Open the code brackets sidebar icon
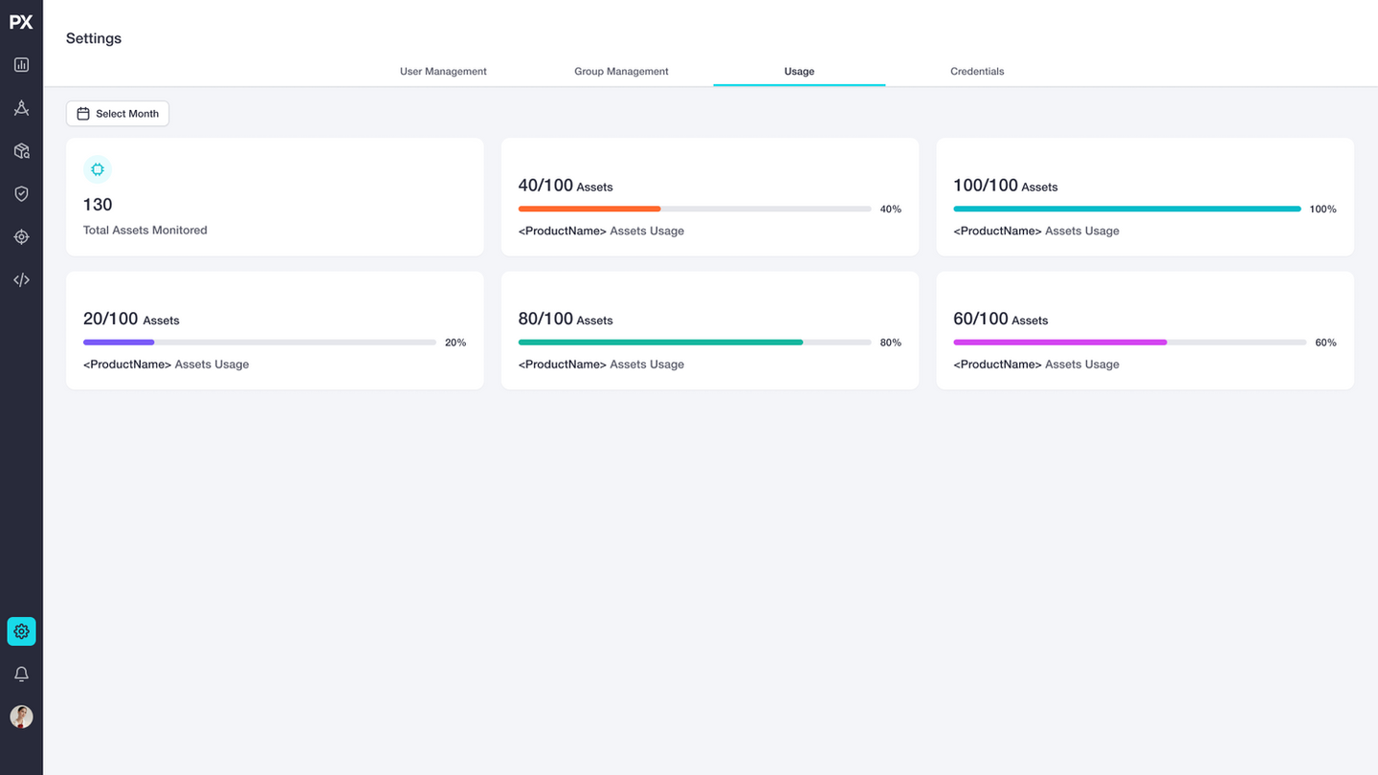 pyautogui.click(x=21, y=280)
